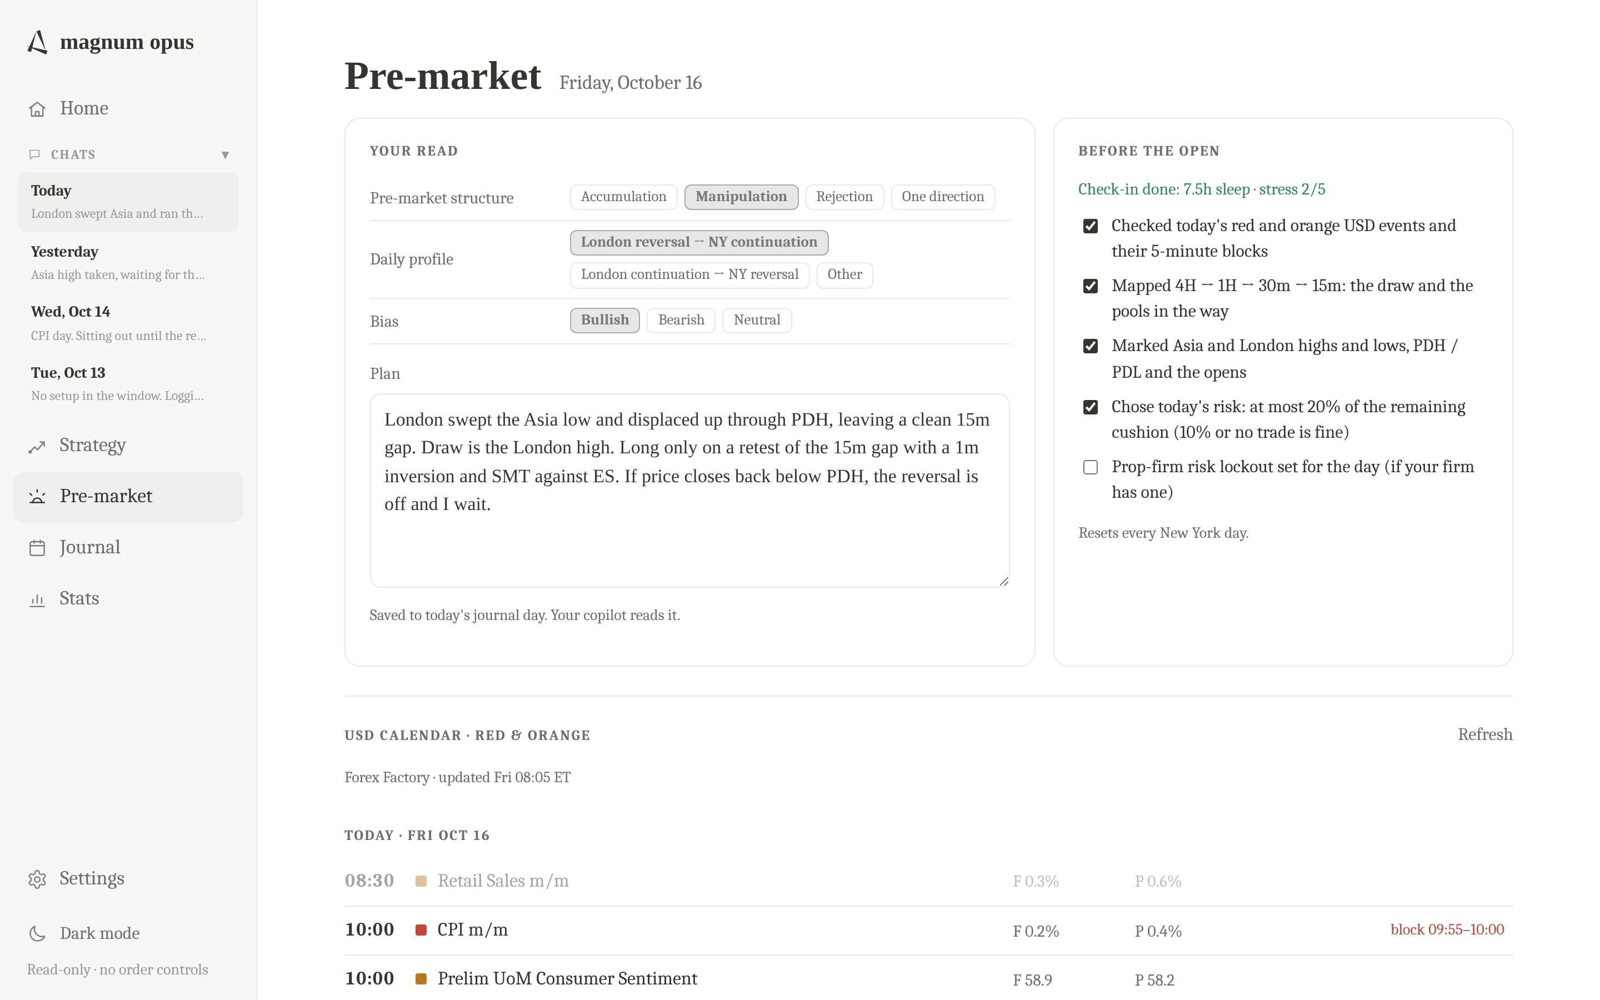Select the One direction structure option

[943, 197]
